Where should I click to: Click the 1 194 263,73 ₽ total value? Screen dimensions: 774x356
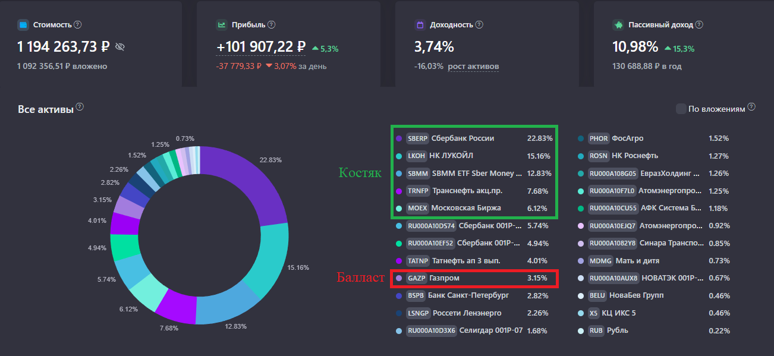64,47
